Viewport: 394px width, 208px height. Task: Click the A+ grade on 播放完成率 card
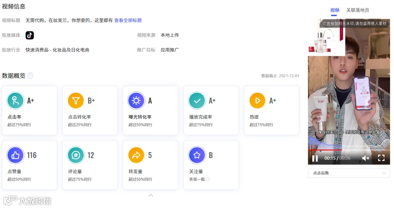coord(212,101)
